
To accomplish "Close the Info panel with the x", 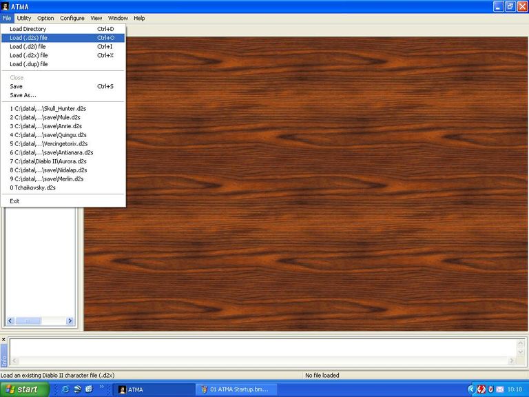I will tap(3, 339).
